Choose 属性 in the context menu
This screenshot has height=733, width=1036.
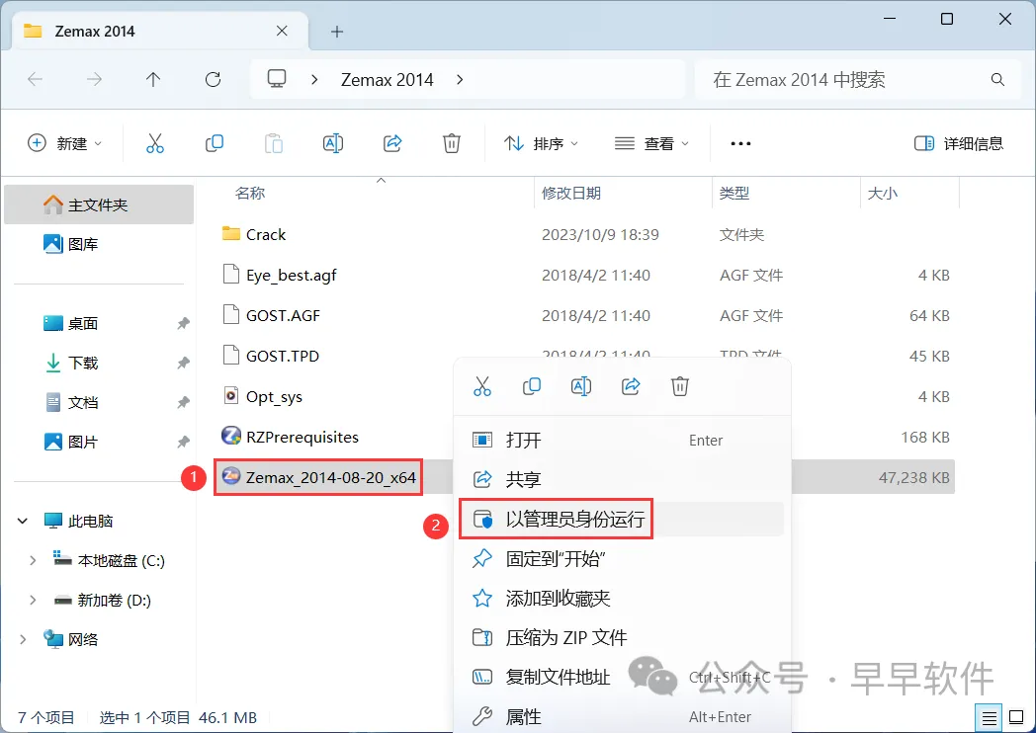(x=621, y=716)
